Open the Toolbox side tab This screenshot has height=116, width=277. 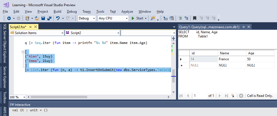(x=5, y=97)
